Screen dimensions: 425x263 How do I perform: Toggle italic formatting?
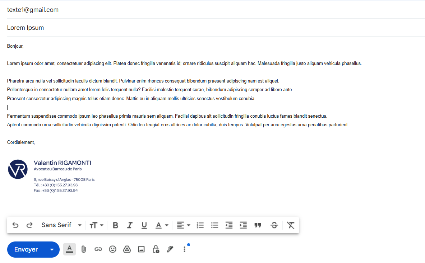(130, 225)
